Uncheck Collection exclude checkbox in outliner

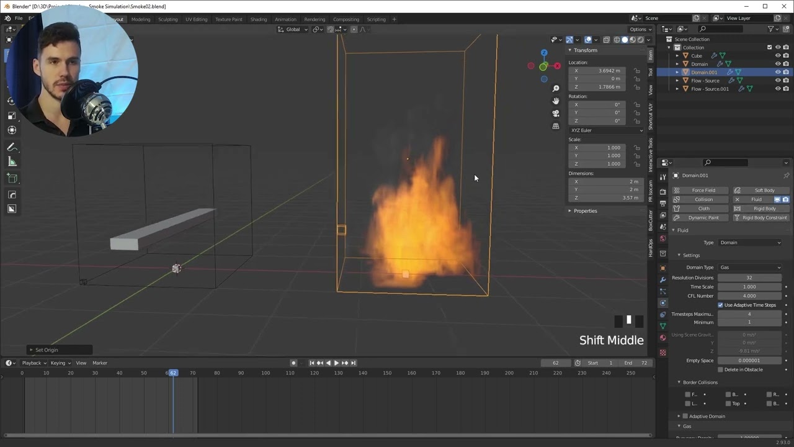click(770, 47)
